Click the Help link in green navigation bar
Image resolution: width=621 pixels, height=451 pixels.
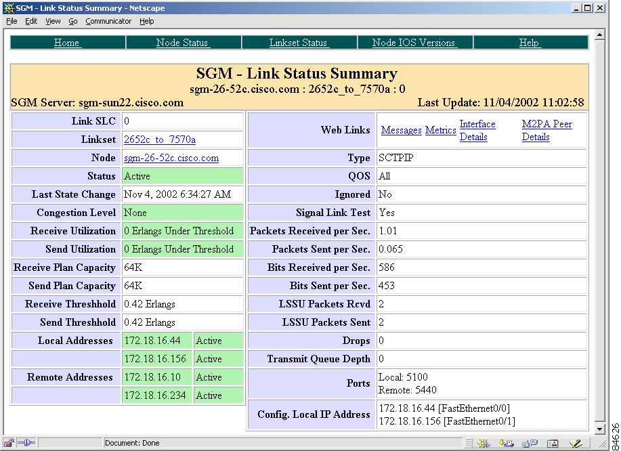[529, 43]
